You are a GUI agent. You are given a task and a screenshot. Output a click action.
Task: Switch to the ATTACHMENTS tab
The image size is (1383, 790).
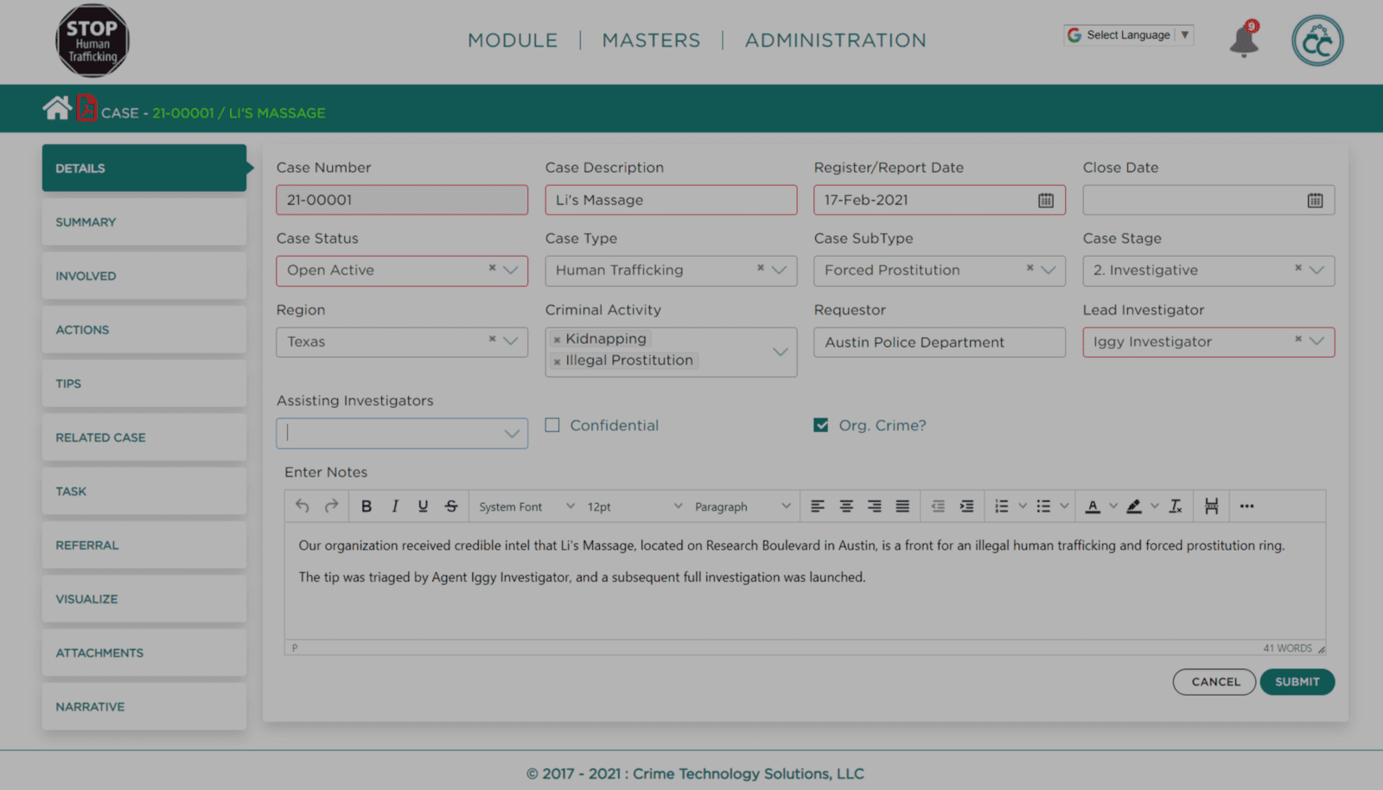(144, 653)
